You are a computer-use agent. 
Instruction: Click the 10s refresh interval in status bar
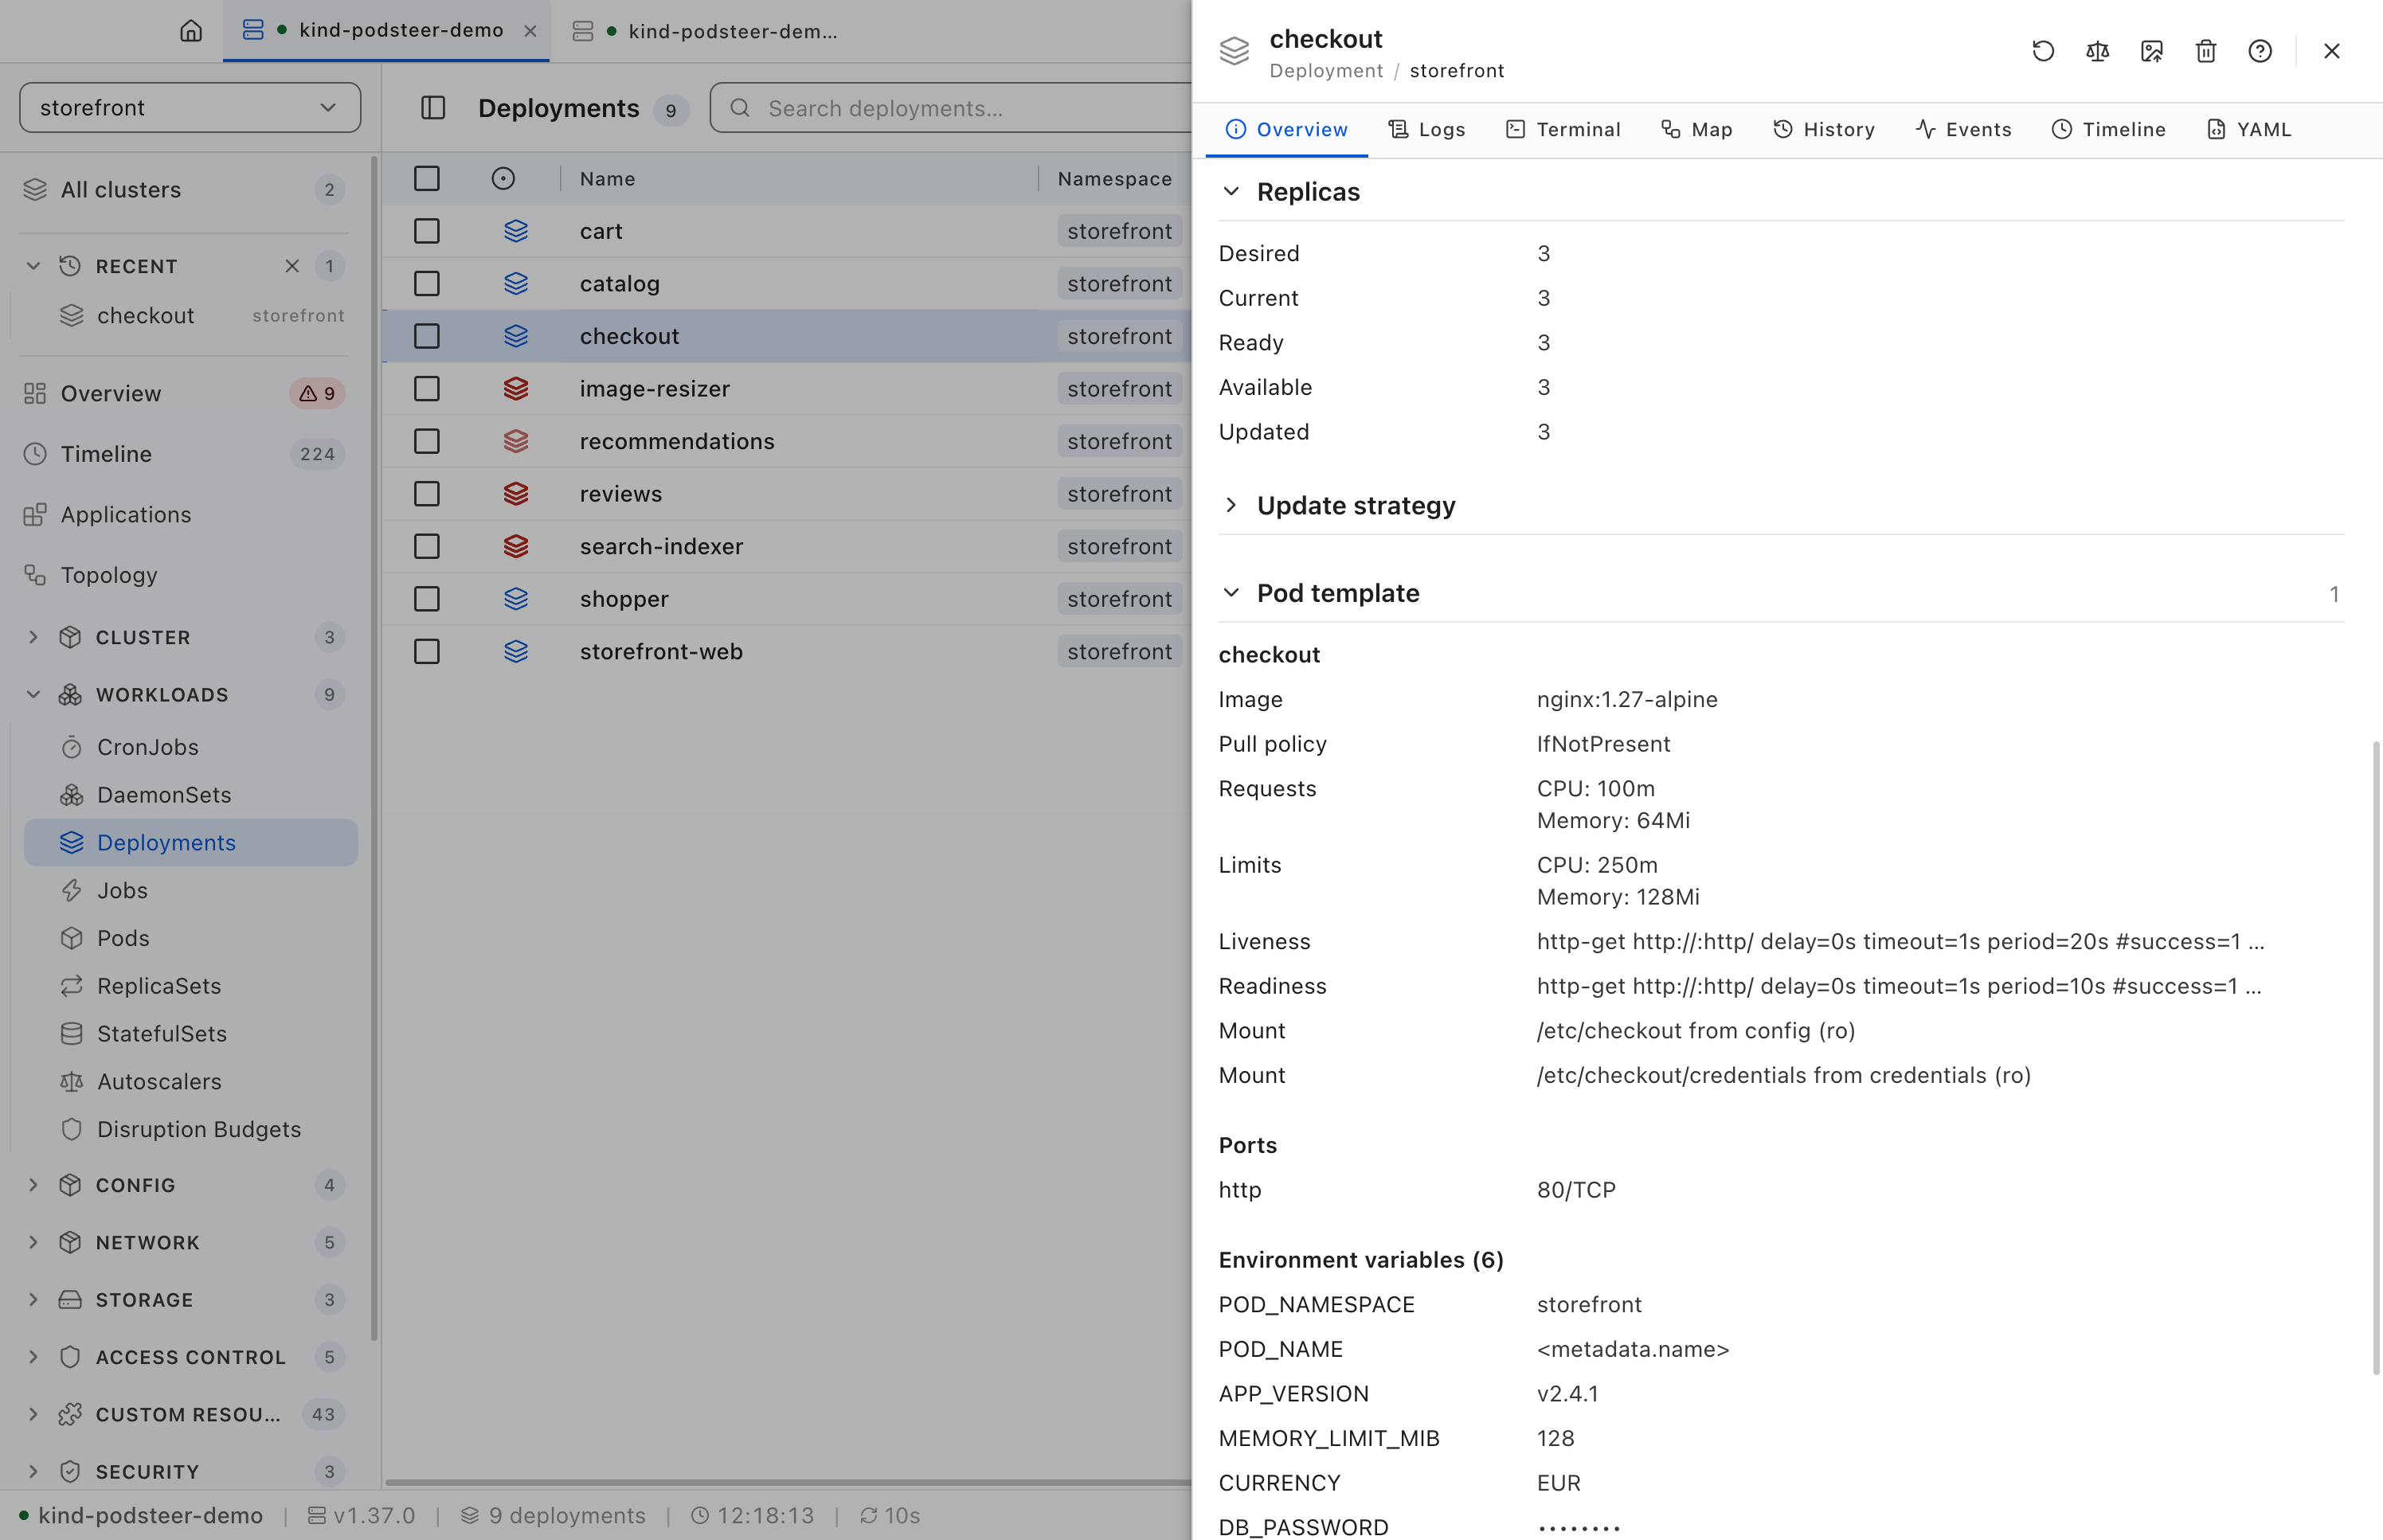(890, 1515)
